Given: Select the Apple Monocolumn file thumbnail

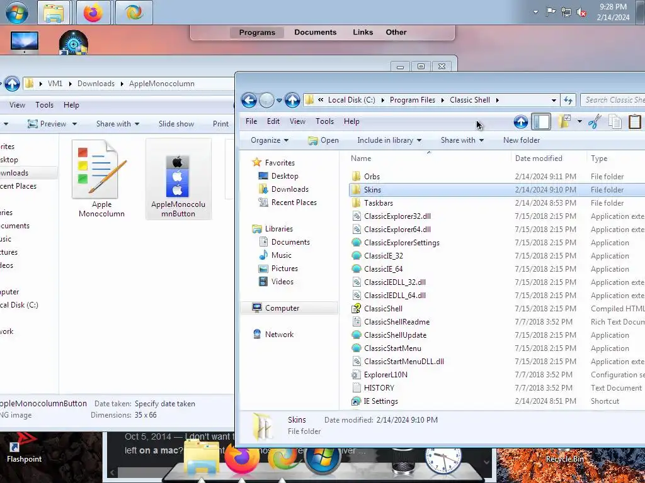Looking at the screenshot, I should click(101, 179).
